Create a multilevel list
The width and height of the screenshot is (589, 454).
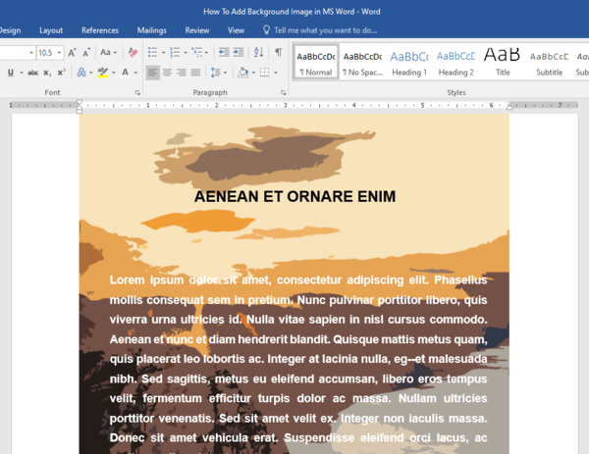[x=197, y=52]
